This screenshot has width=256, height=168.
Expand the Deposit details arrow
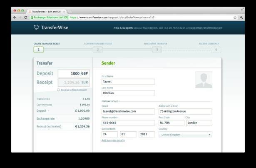tap(48, 111)
